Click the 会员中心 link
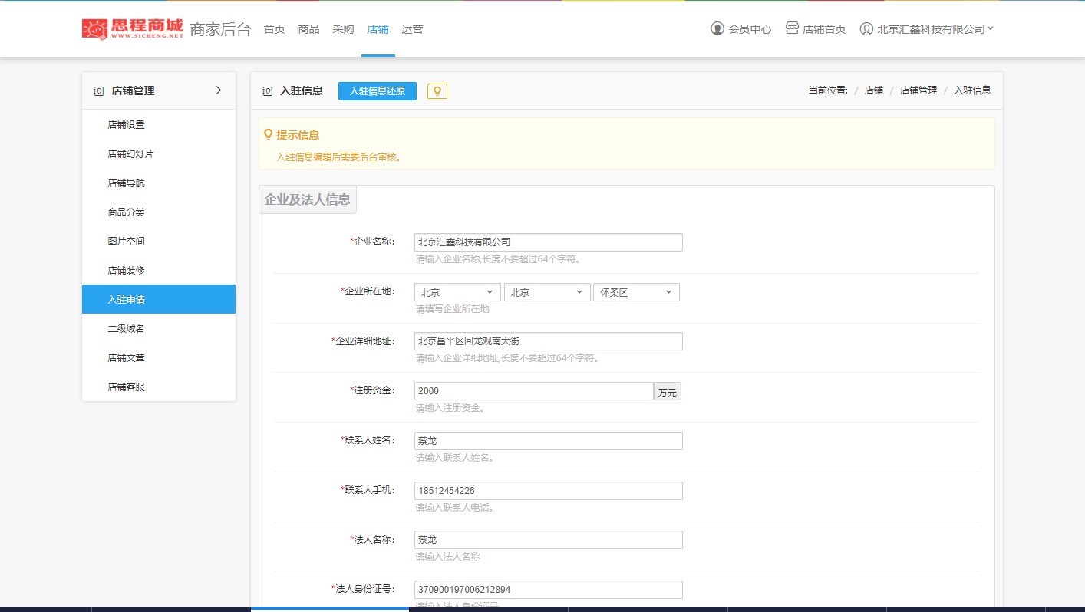This screenshot has height=612, width=1085. (x=750, y=29)
